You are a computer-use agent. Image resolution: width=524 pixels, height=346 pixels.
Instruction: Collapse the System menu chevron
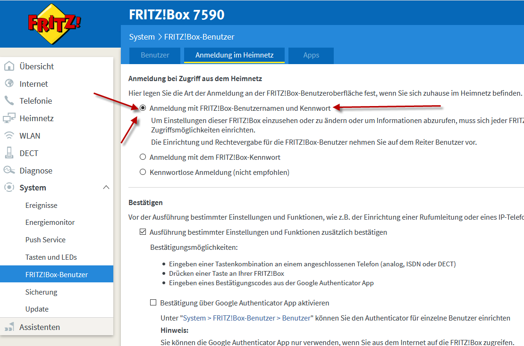[106, 188]
